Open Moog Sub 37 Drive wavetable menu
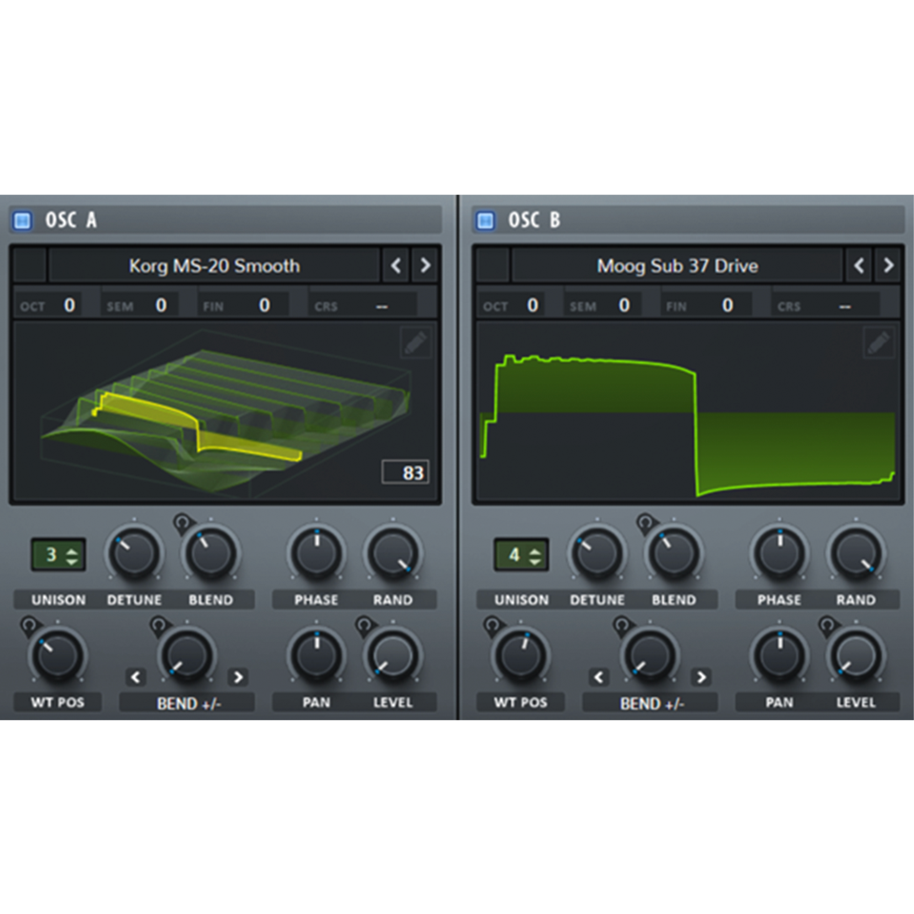914x914 pixels. (677, 266)
